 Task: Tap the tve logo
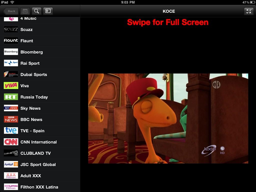(11, 130)
